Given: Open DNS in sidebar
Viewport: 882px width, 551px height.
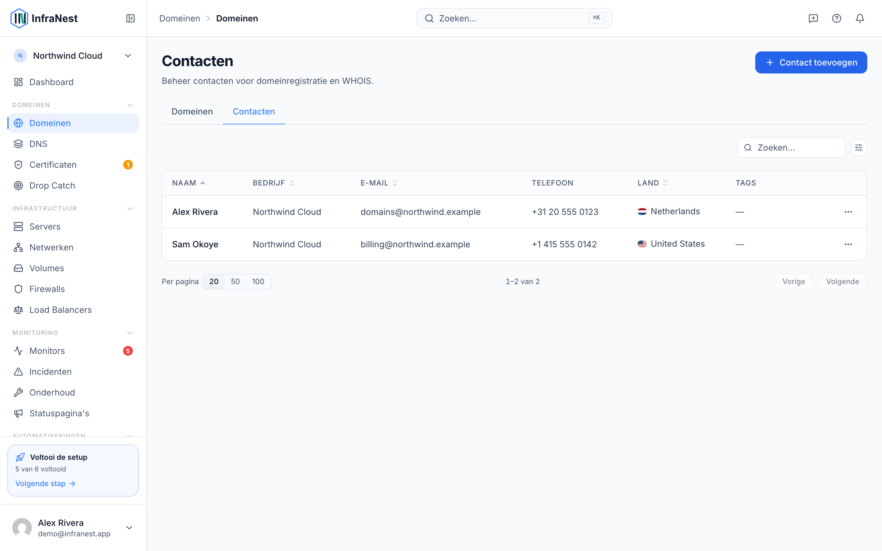Looking at the screenshot, I should tap(73, 144).
